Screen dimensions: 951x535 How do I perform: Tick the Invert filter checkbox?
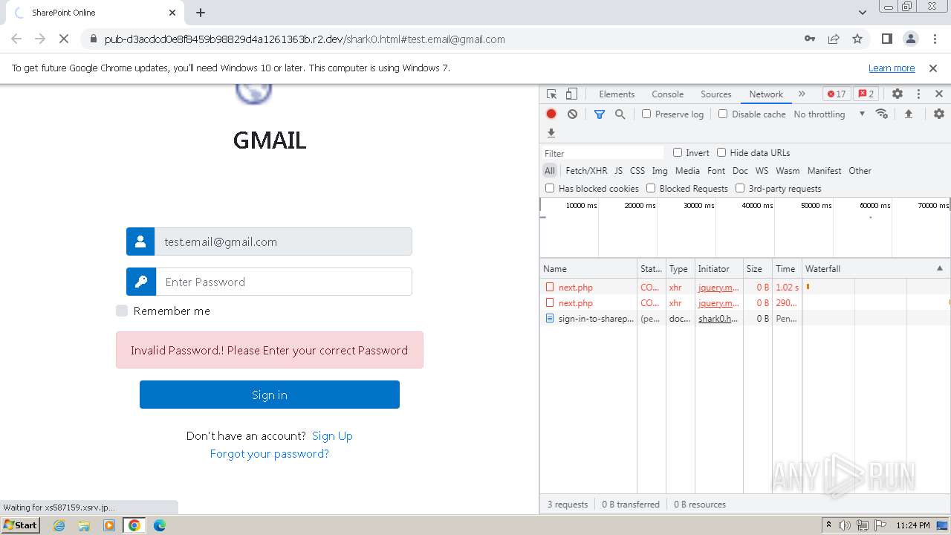[x=678, y=153]
